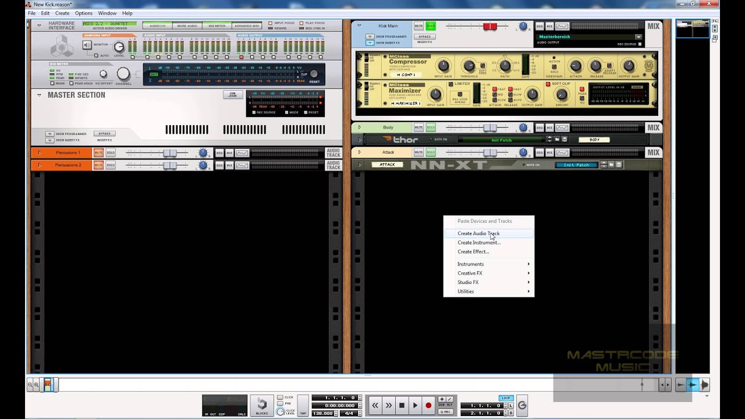
Task: Click the Percusions 1 pan knob
Action: (x=203, y=152)
